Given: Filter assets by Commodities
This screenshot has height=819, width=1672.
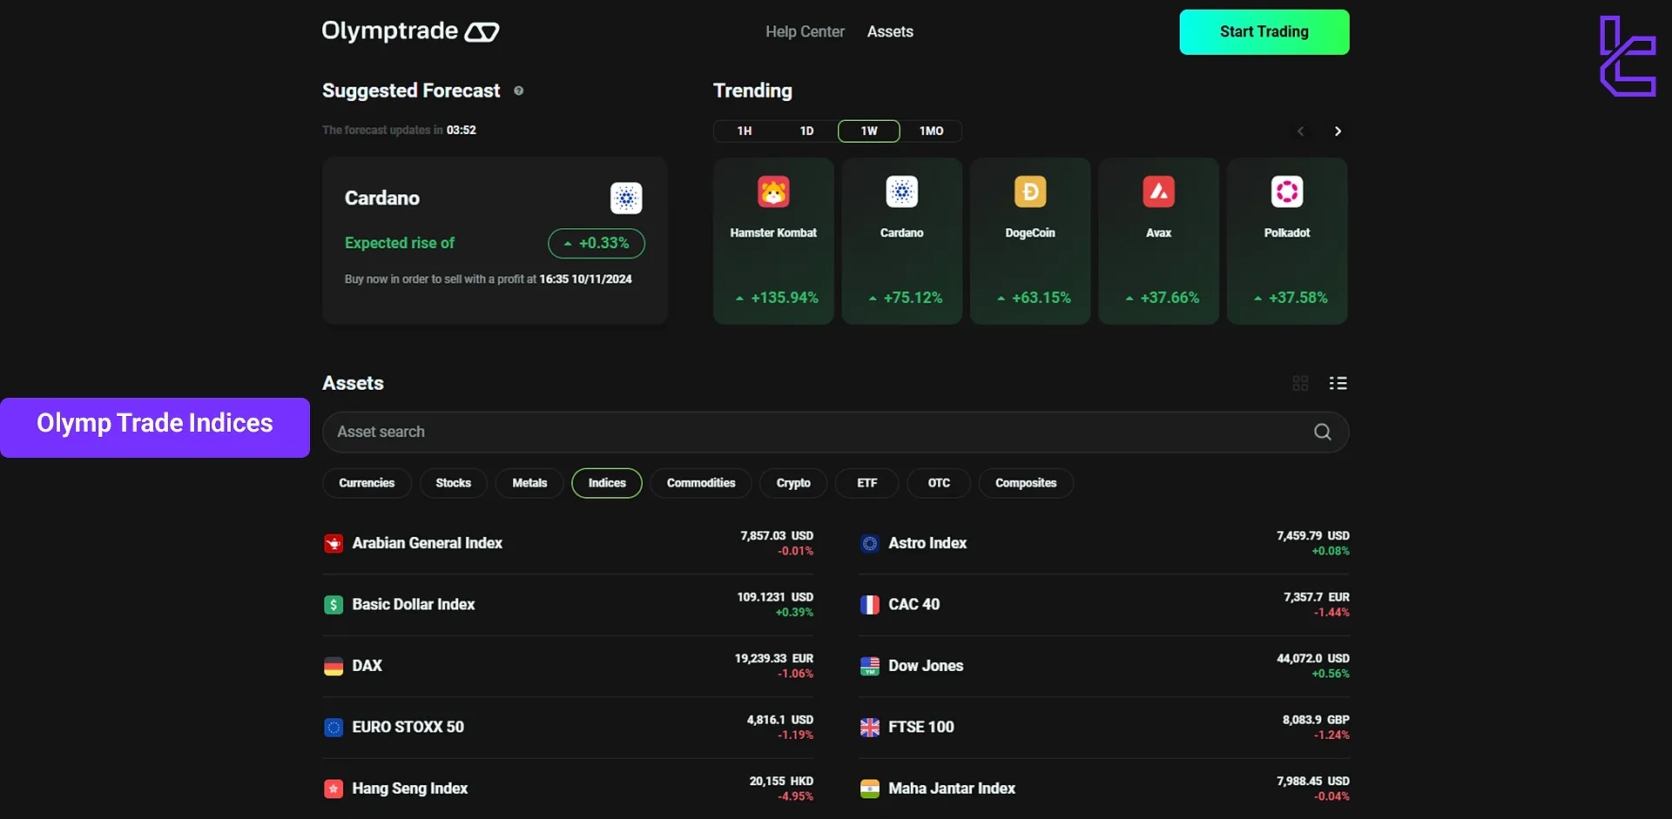Looking at the screenshot, I should point(701,483).
